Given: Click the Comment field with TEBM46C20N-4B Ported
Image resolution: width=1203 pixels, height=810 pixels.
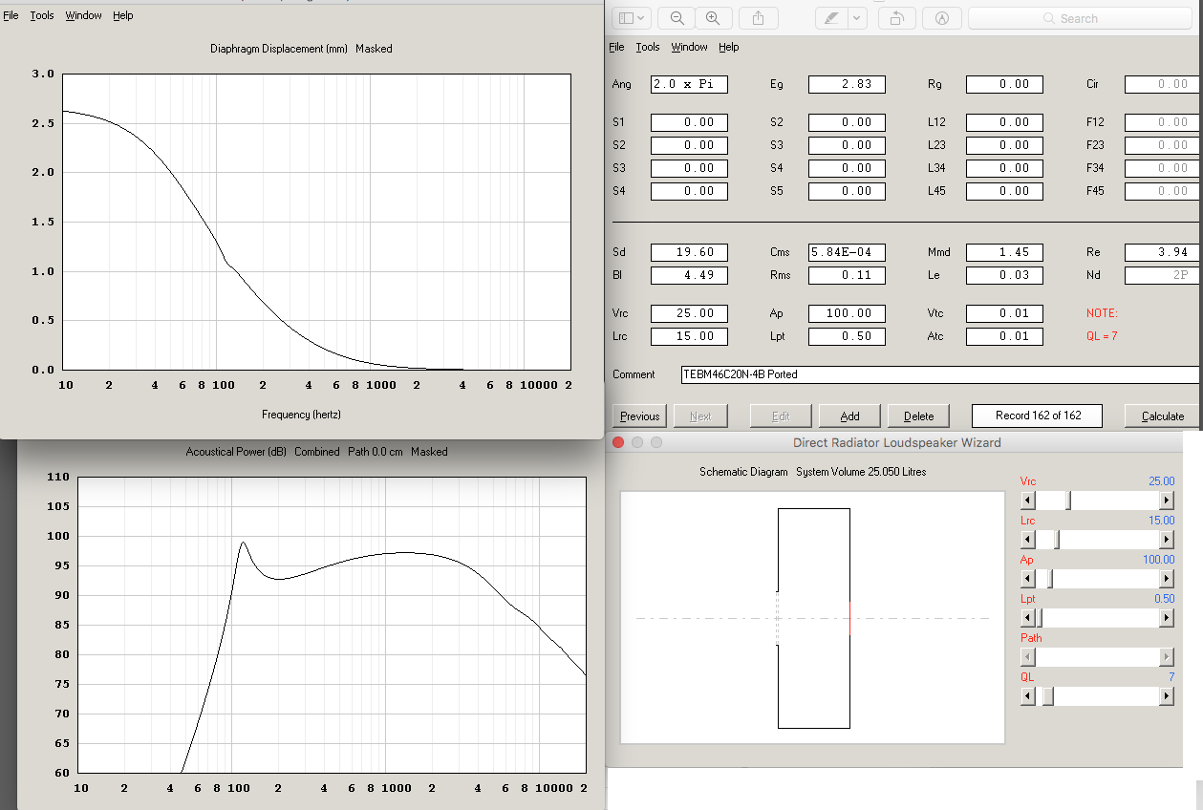Looking at the screenshot, I should click(941, 374).
